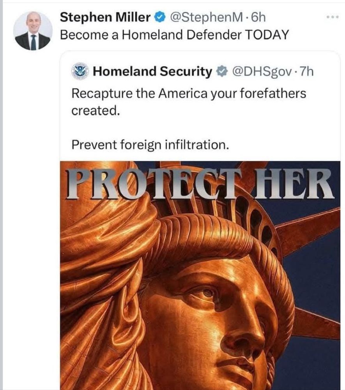Select the 'Become a Homeland Defender TODAY' text
The height and width of the screenshot is (390, 345).
click(174, 35)
